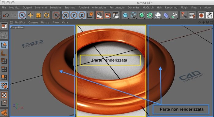The height and width of the screenshot is (117, 214).
Task: Enable the Texture Axis mode icon
Action: pos(4,103)
